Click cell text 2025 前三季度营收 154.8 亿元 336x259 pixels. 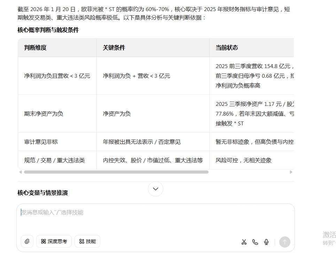click(253, 66)
